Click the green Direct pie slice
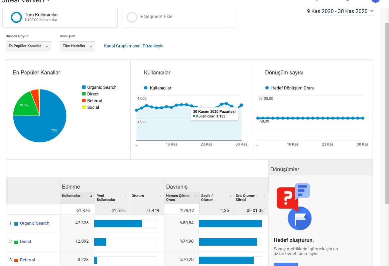This screenshot has width=389, height=266. coord(26,105)
